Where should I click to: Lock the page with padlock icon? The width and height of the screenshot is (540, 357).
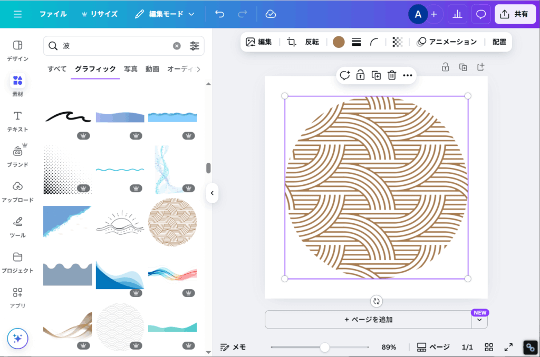pos(445,67)
